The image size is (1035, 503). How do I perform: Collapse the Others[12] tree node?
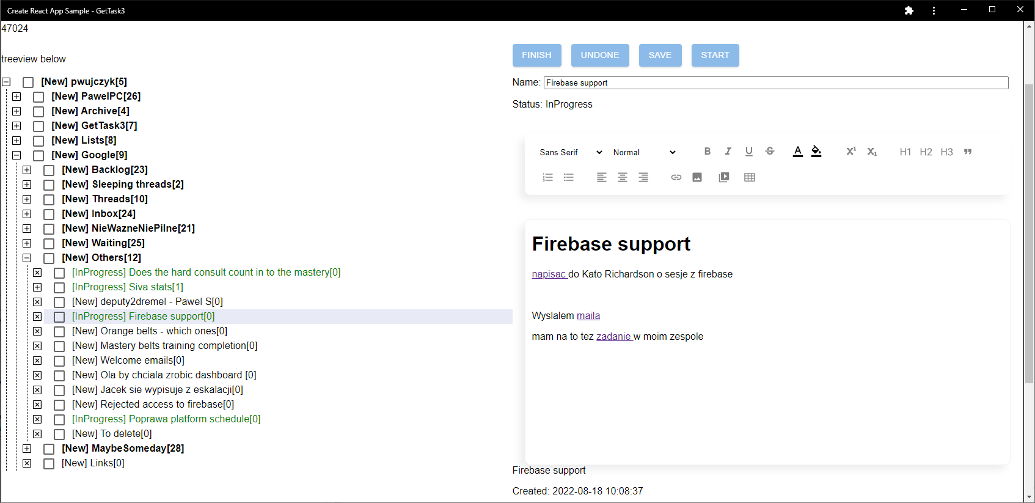coord(27,258)
